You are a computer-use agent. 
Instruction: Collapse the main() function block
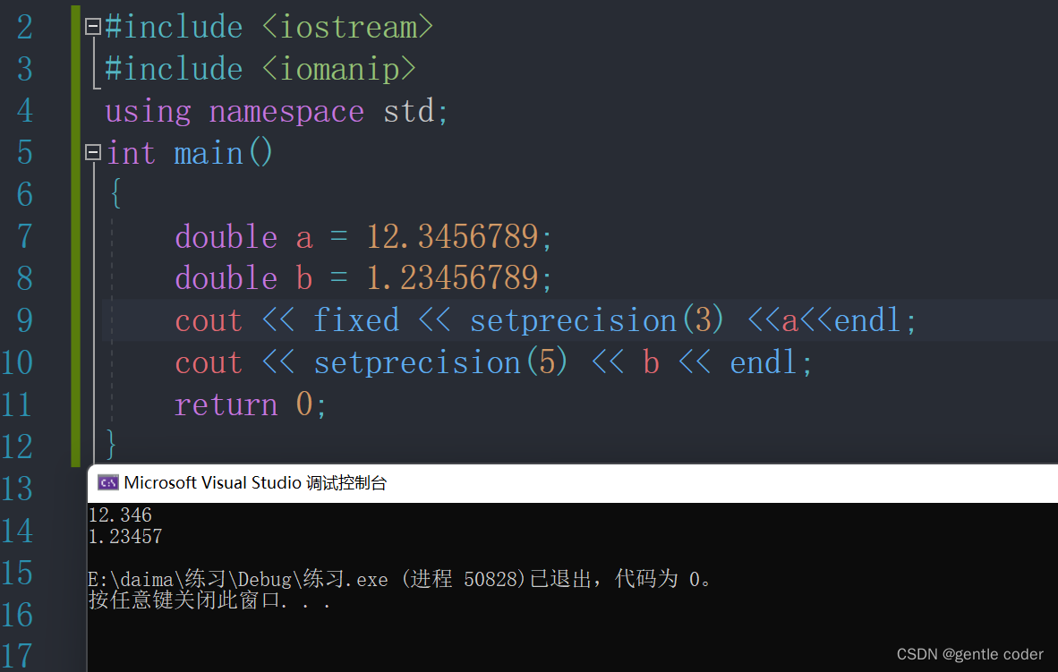[91, 152]
